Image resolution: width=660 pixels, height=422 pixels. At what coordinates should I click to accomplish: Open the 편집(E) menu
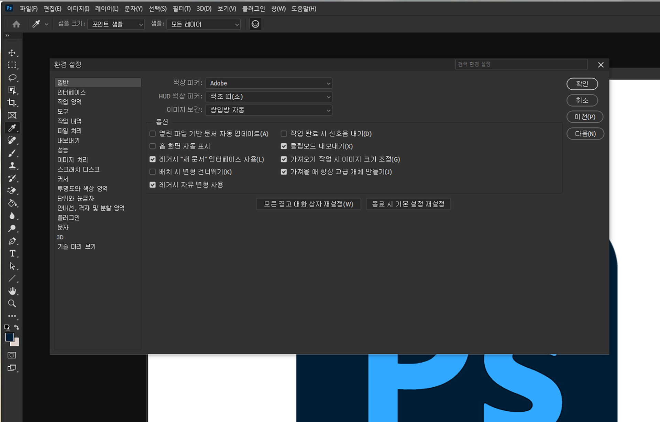click(x=52, y=9)
